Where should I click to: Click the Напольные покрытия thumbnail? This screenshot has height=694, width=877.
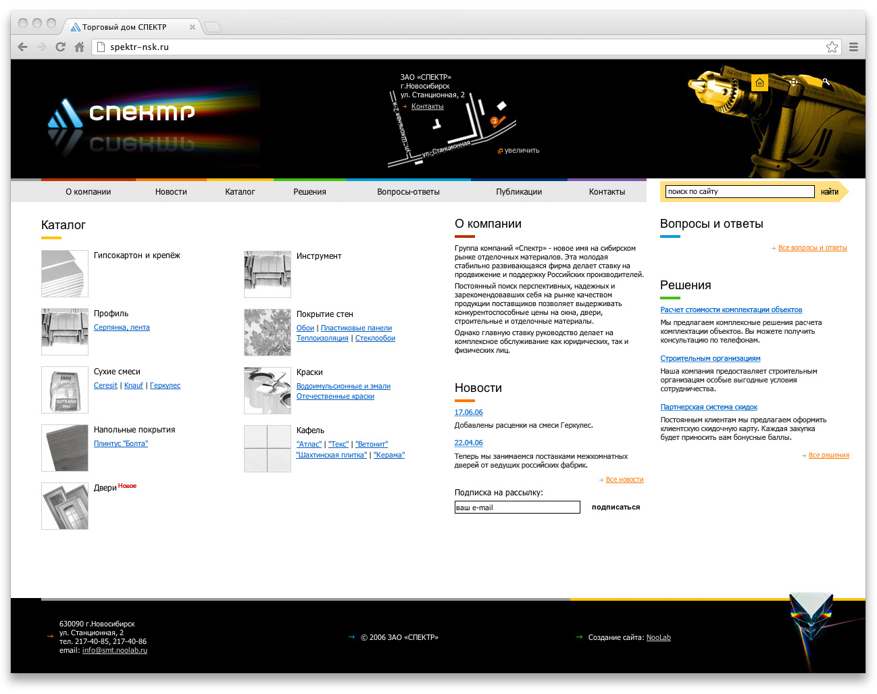coord(65,448)
